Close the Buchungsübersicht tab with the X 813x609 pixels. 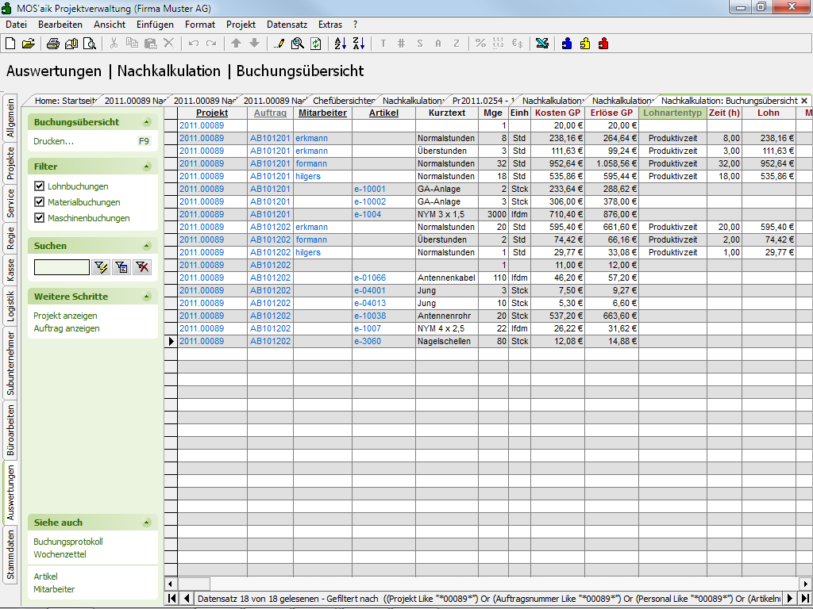pos(804,101)
